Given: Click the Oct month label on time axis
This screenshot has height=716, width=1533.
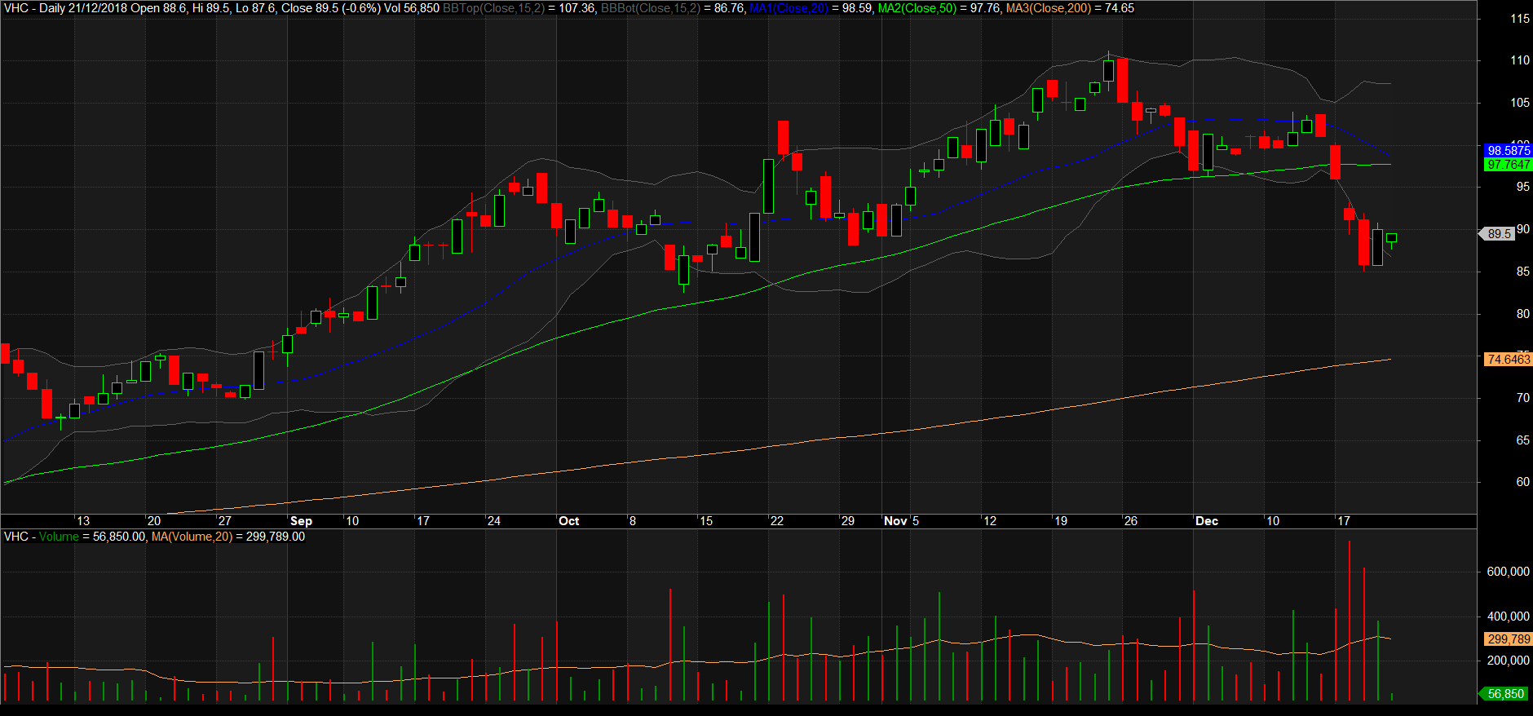Looking at the screenshot, I should tap(568, 521).
